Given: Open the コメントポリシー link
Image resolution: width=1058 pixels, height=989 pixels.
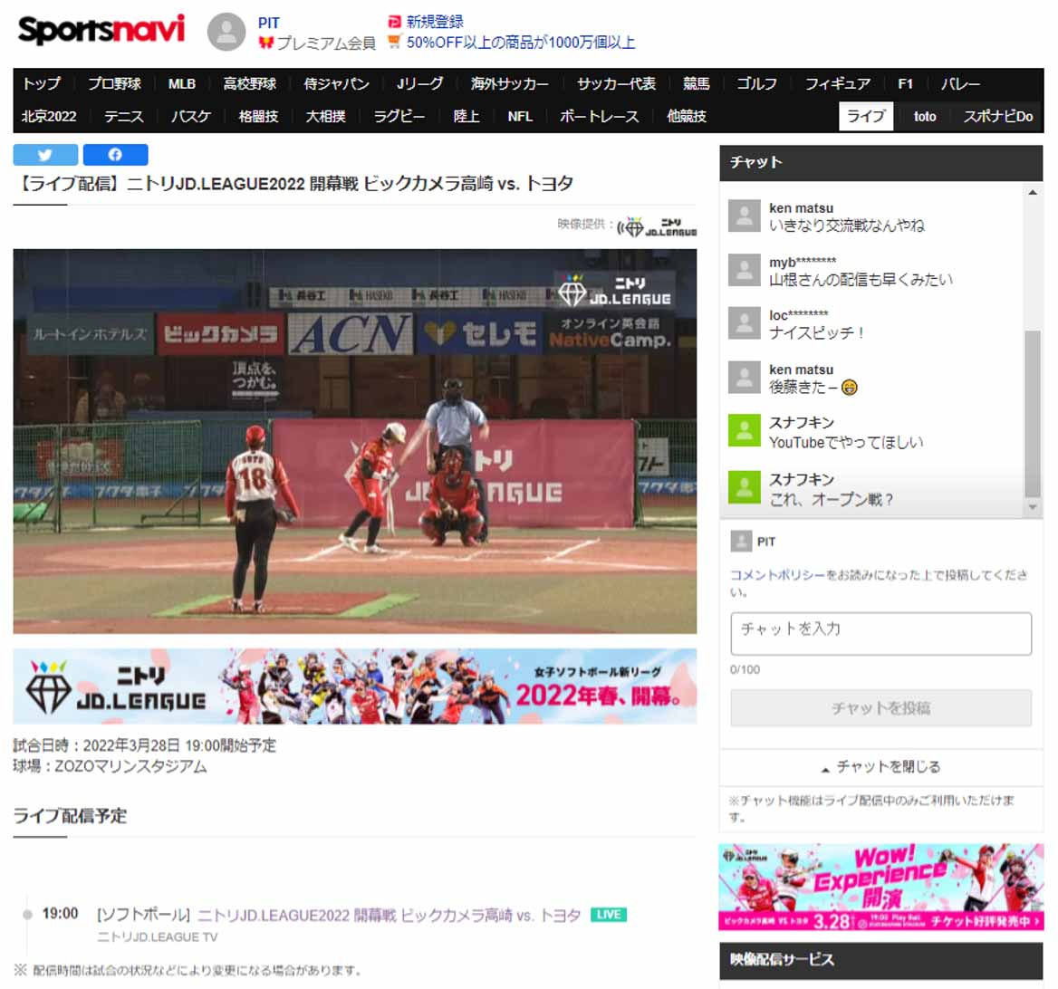Looking at the screenshot, I should click(778, 575).
